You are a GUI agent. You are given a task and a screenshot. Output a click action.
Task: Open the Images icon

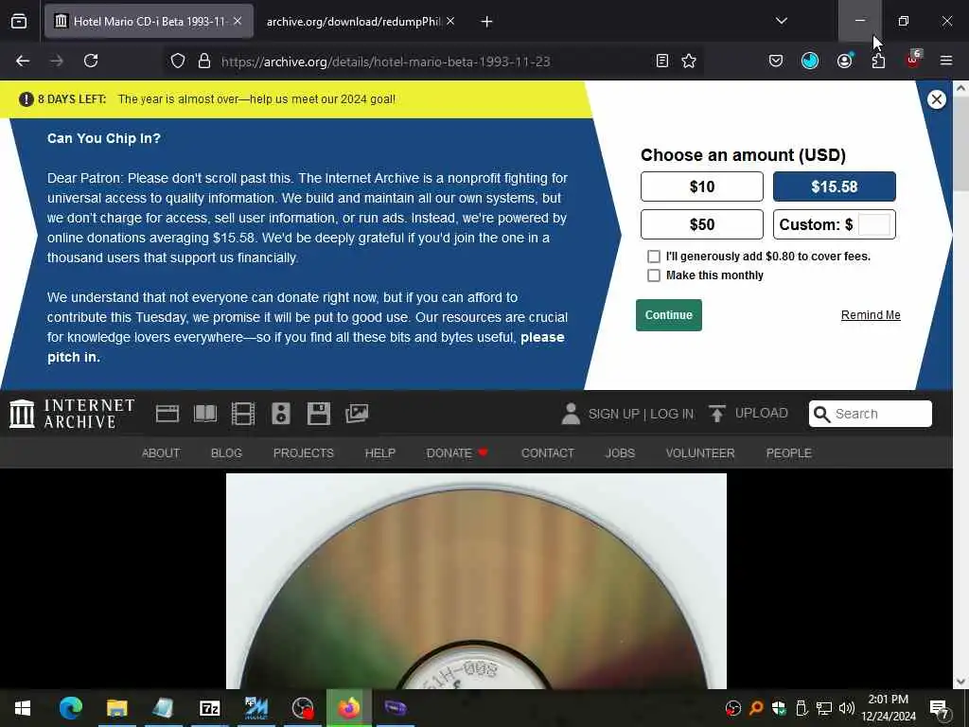click(x=357, y=414)
